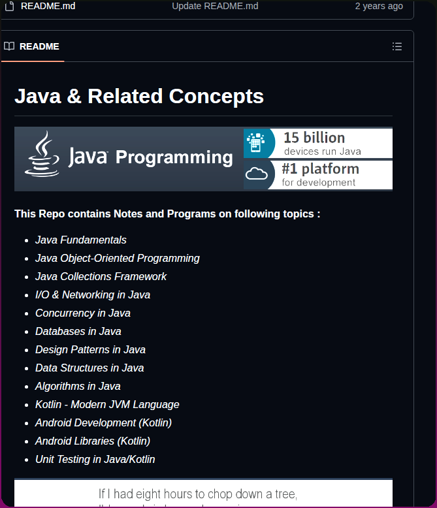The height and width of the screenshot is (508, 437).
Task: Click the '15 billion devices run Java' badge
Action: tap(318, 142)
